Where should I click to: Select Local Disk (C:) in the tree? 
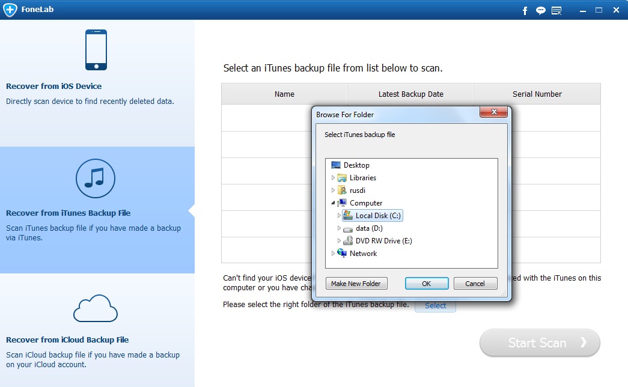378,216
